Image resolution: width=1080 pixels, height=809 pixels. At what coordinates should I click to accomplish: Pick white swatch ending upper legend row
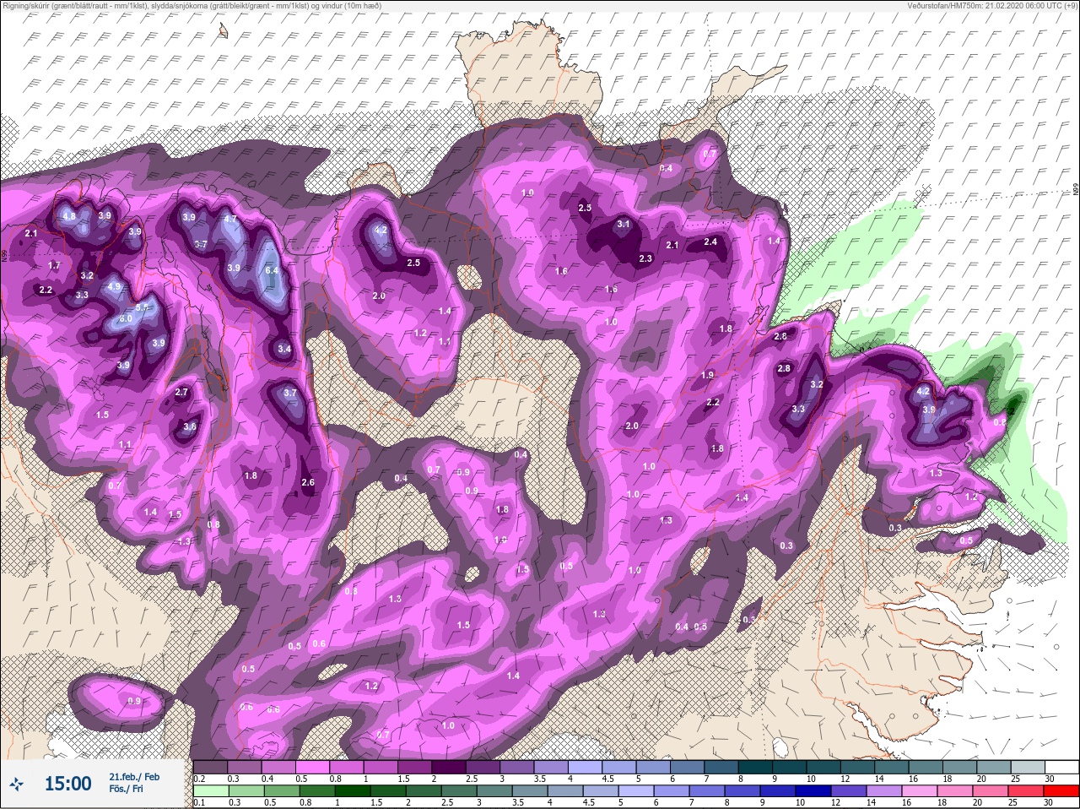point(1062,766)
